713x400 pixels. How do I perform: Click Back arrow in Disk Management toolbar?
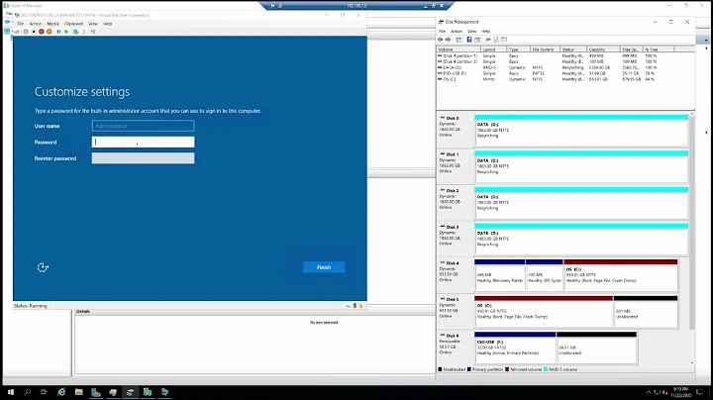tap(440, 40)
